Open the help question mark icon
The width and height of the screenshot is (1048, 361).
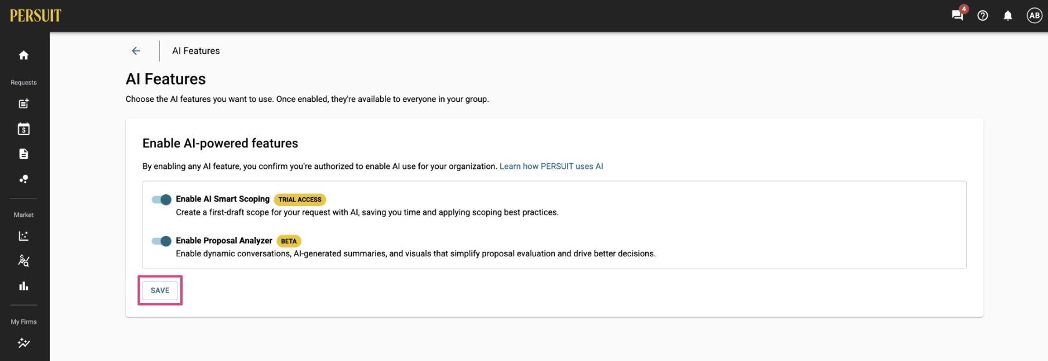[x=982, y=16]
